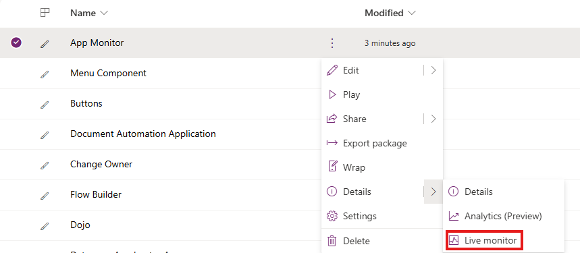Click the Analytics (Preview) graph icon
This screenshot has width=580, height=253.
pyautogui.click(x=454, y=216)
